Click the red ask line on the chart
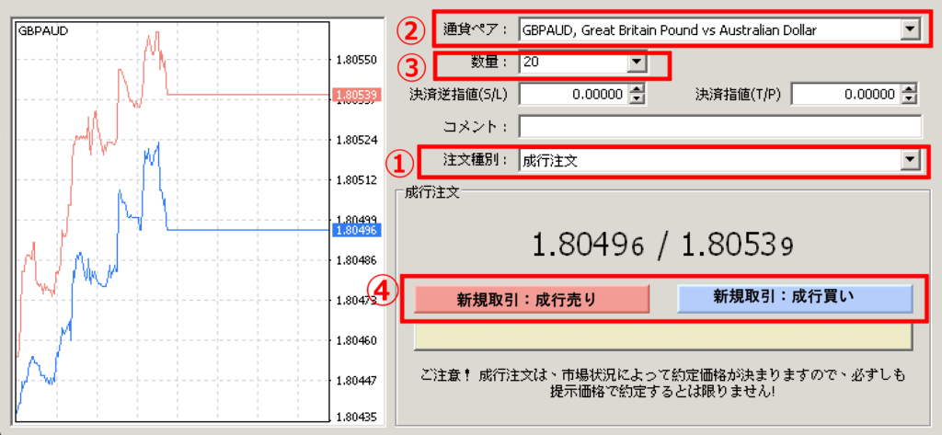942x435 pixels. (248, 94)
